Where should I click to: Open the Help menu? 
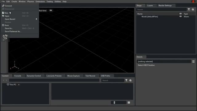tap(64, 2)
